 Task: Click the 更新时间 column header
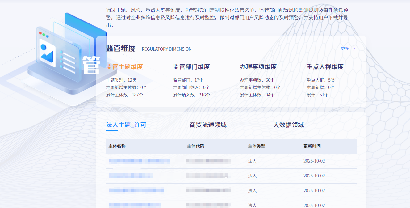point(312,146)
